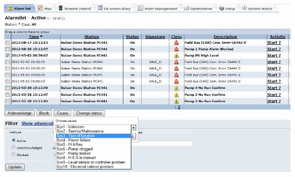
Task: Click the Map tab icon
Action: [x=40, y=8]
